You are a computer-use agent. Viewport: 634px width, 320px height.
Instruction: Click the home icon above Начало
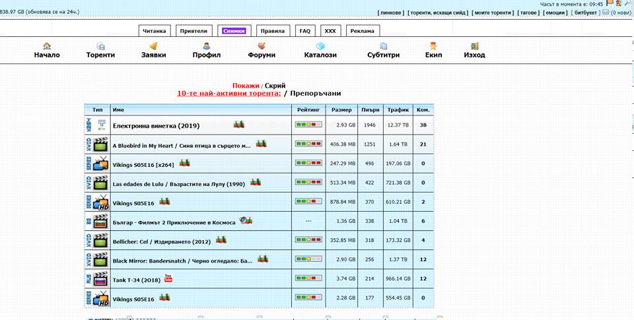47,46
